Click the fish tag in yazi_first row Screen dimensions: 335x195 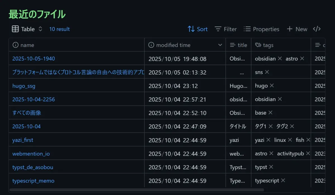pyautogui.click(x=300, y=140)
